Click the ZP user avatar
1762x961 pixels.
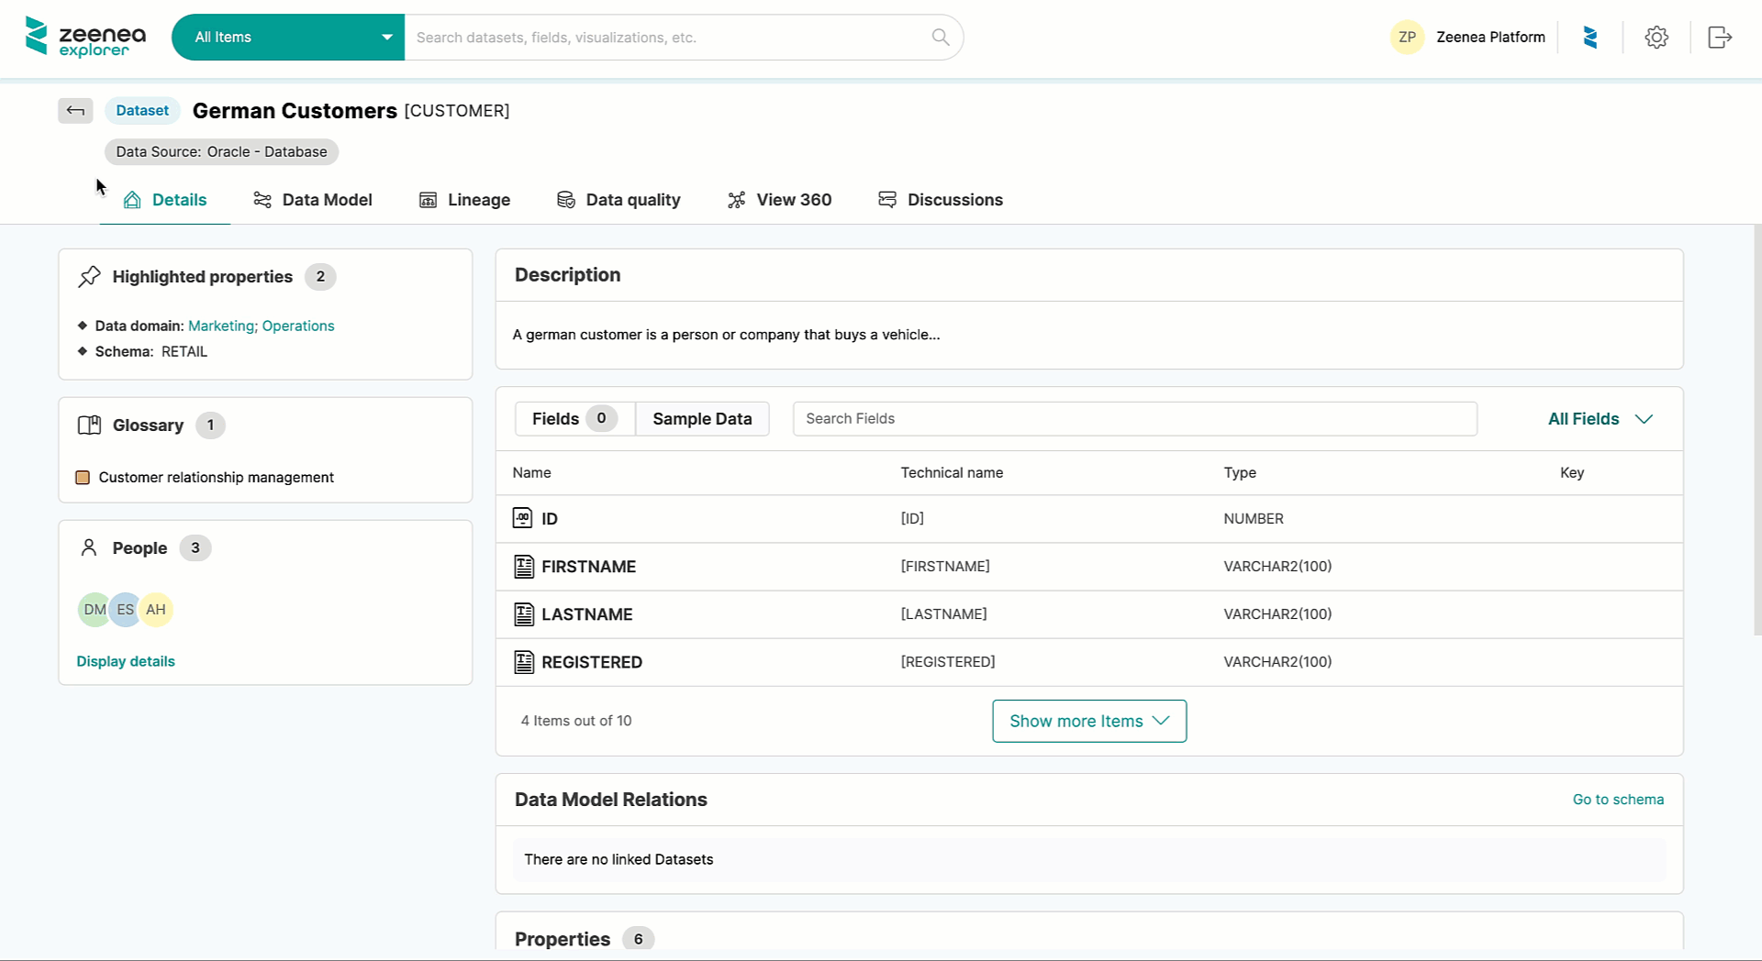click(1407, 38)
